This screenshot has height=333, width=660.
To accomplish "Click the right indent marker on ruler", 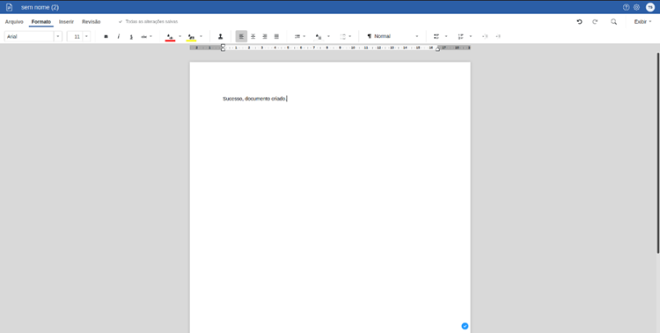I will [437, 49].
